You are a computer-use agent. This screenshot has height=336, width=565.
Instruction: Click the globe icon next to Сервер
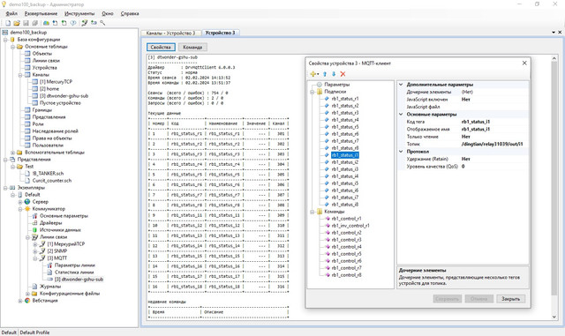(x=27, y=202)
